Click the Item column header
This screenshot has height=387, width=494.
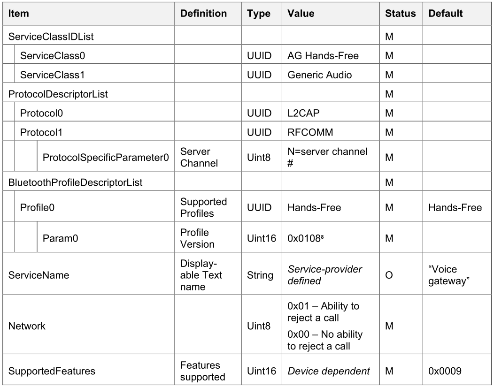click(x=19, y=14)
